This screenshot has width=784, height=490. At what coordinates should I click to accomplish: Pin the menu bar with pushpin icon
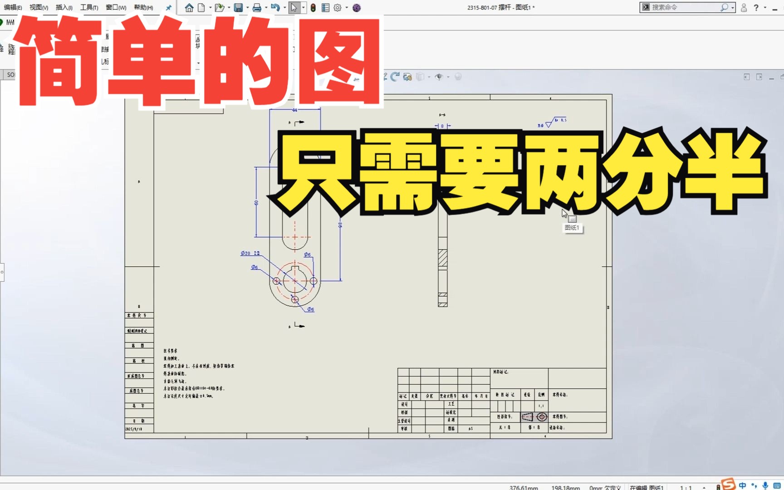(x=168, y=8)
